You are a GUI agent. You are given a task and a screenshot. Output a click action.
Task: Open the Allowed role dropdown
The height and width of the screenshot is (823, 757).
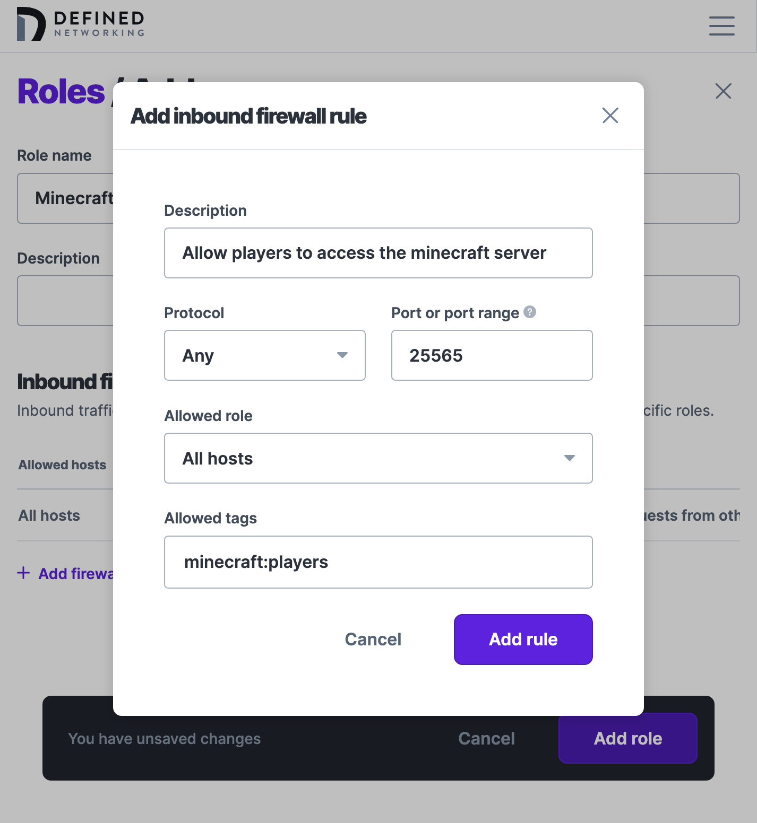click(x=378, y=458)
